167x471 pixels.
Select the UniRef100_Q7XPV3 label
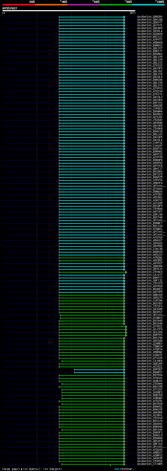(150, 89)
